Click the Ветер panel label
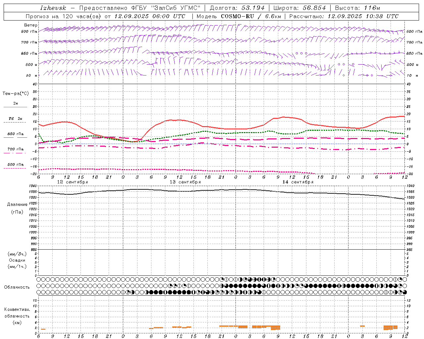The image size is (424, 339). pos(31,25)
